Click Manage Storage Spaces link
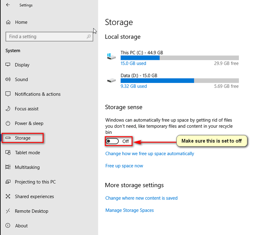The width and height of the screenshot is (280, 235). click(129, 210)
